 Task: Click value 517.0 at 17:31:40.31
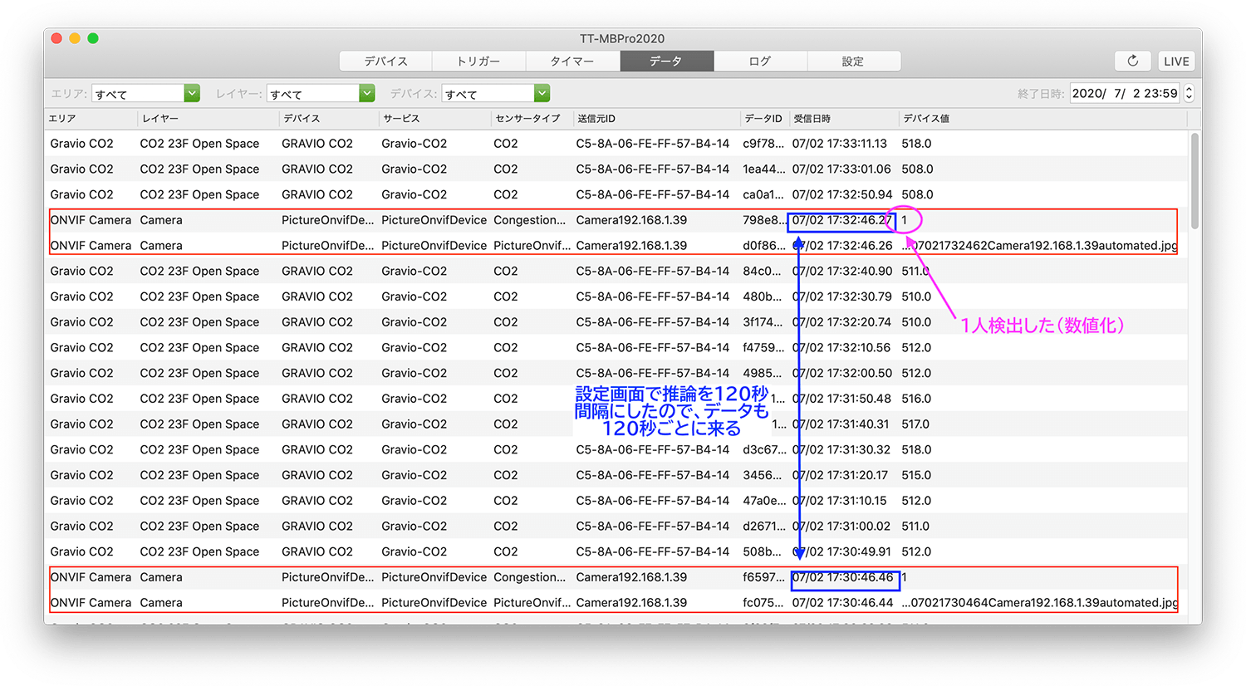[x=915, y=424]
